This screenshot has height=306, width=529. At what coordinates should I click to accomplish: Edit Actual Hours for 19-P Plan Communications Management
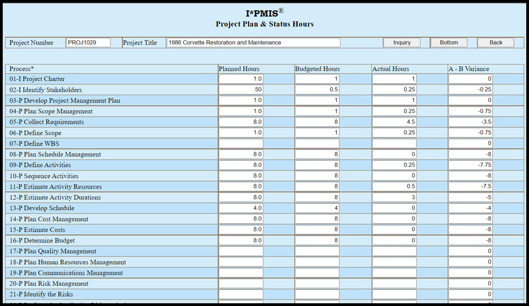click(x=394, y=273)
